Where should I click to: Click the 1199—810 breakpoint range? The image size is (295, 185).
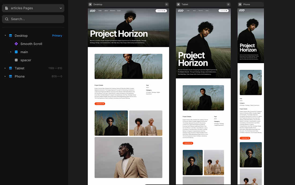point(55,68)
